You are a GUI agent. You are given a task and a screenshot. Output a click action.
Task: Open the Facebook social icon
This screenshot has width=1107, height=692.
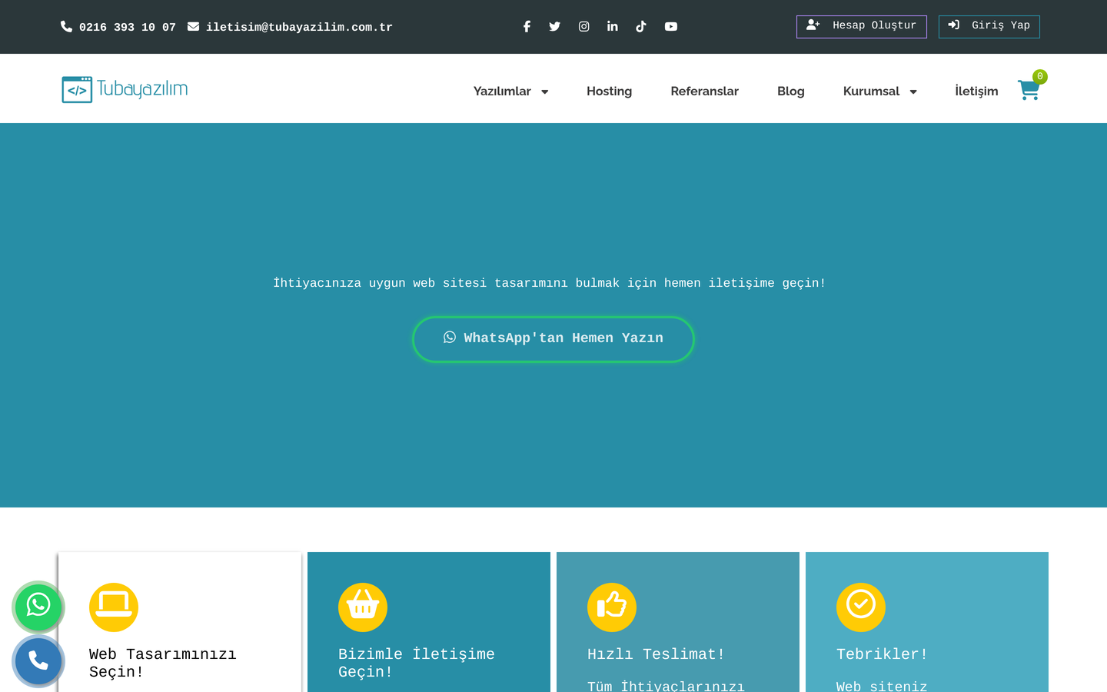coord(527,26)
